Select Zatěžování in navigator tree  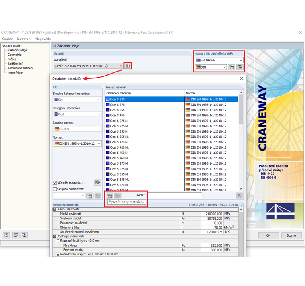pyautogui.click(x=15, y=63)
